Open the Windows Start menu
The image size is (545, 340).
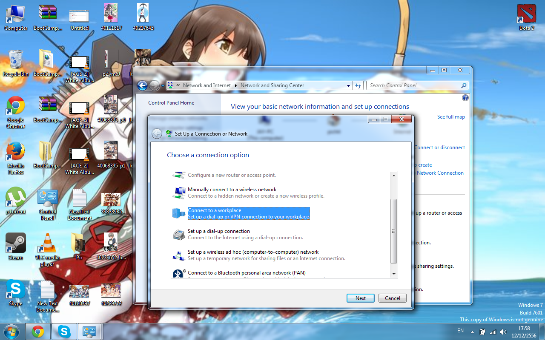12,331
